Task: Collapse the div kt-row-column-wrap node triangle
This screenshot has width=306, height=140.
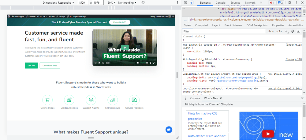Action: click(218, 9)
